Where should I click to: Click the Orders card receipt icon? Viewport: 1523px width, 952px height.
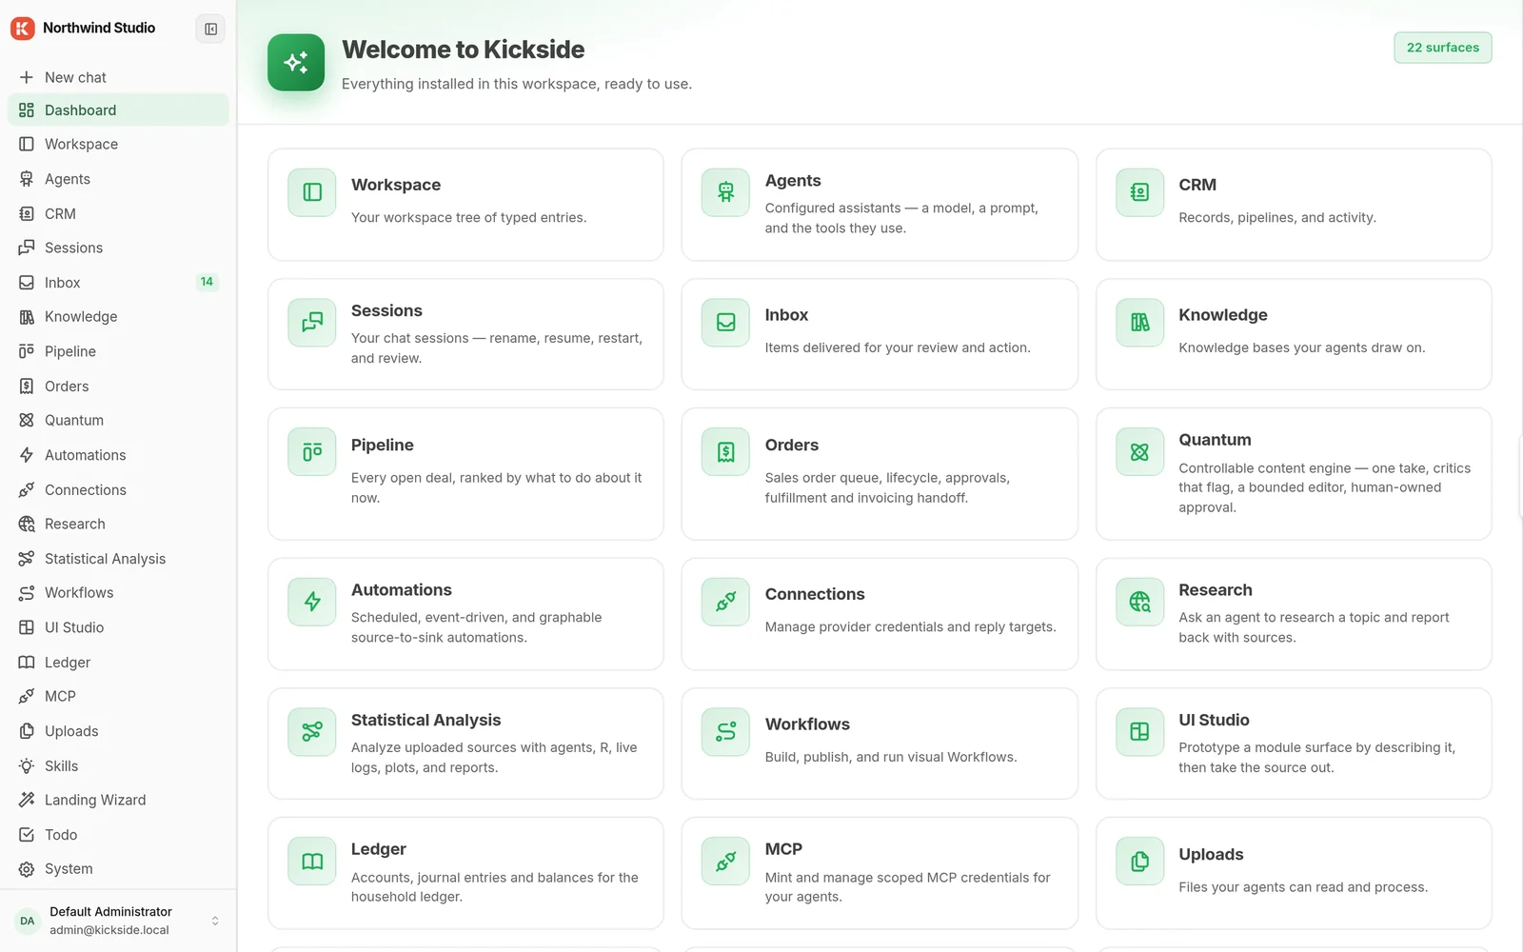pyautogui.click(x=726, y=452)
